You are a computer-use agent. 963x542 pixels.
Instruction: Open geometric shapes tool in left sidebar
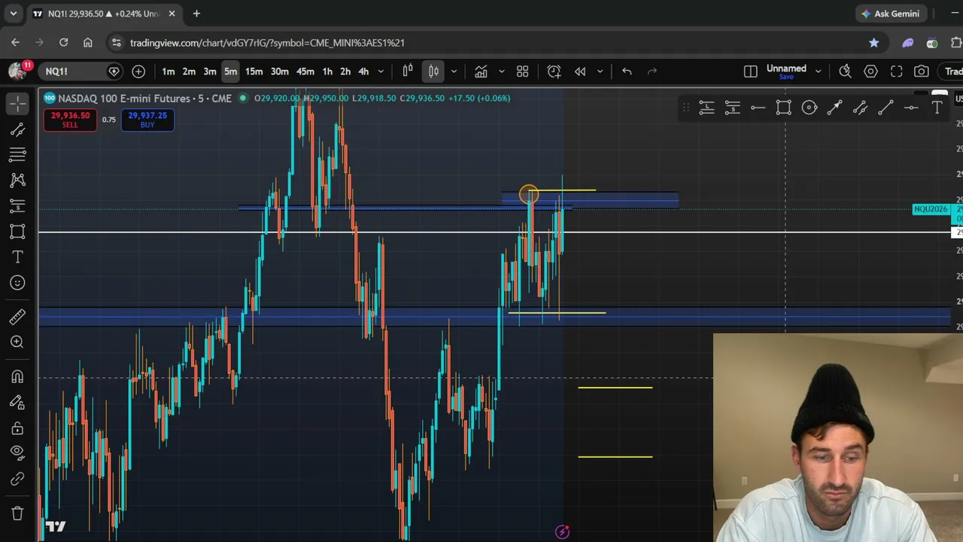point(17,232)
